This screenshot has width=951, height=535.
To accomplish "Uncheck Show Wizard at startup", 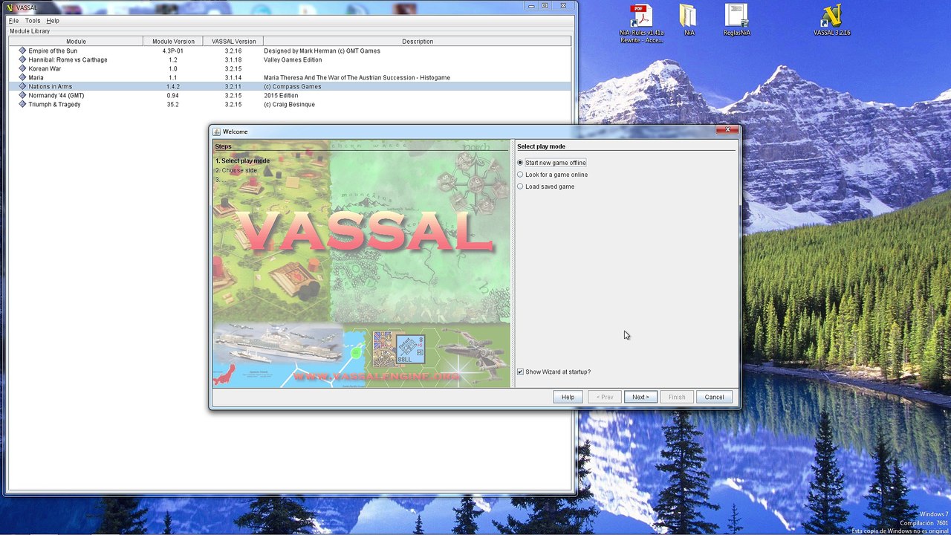I will [x=520, y=372].
